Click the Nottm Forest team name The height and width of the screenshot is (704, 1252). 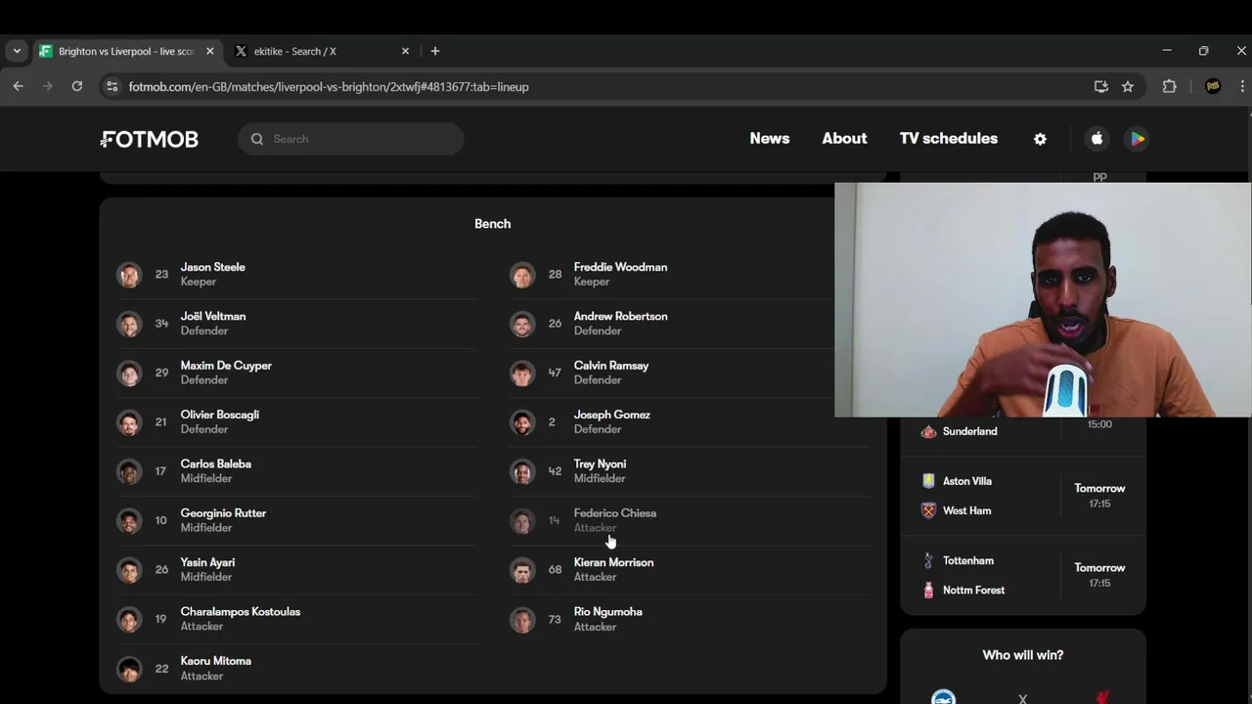(x=973, y=590)
